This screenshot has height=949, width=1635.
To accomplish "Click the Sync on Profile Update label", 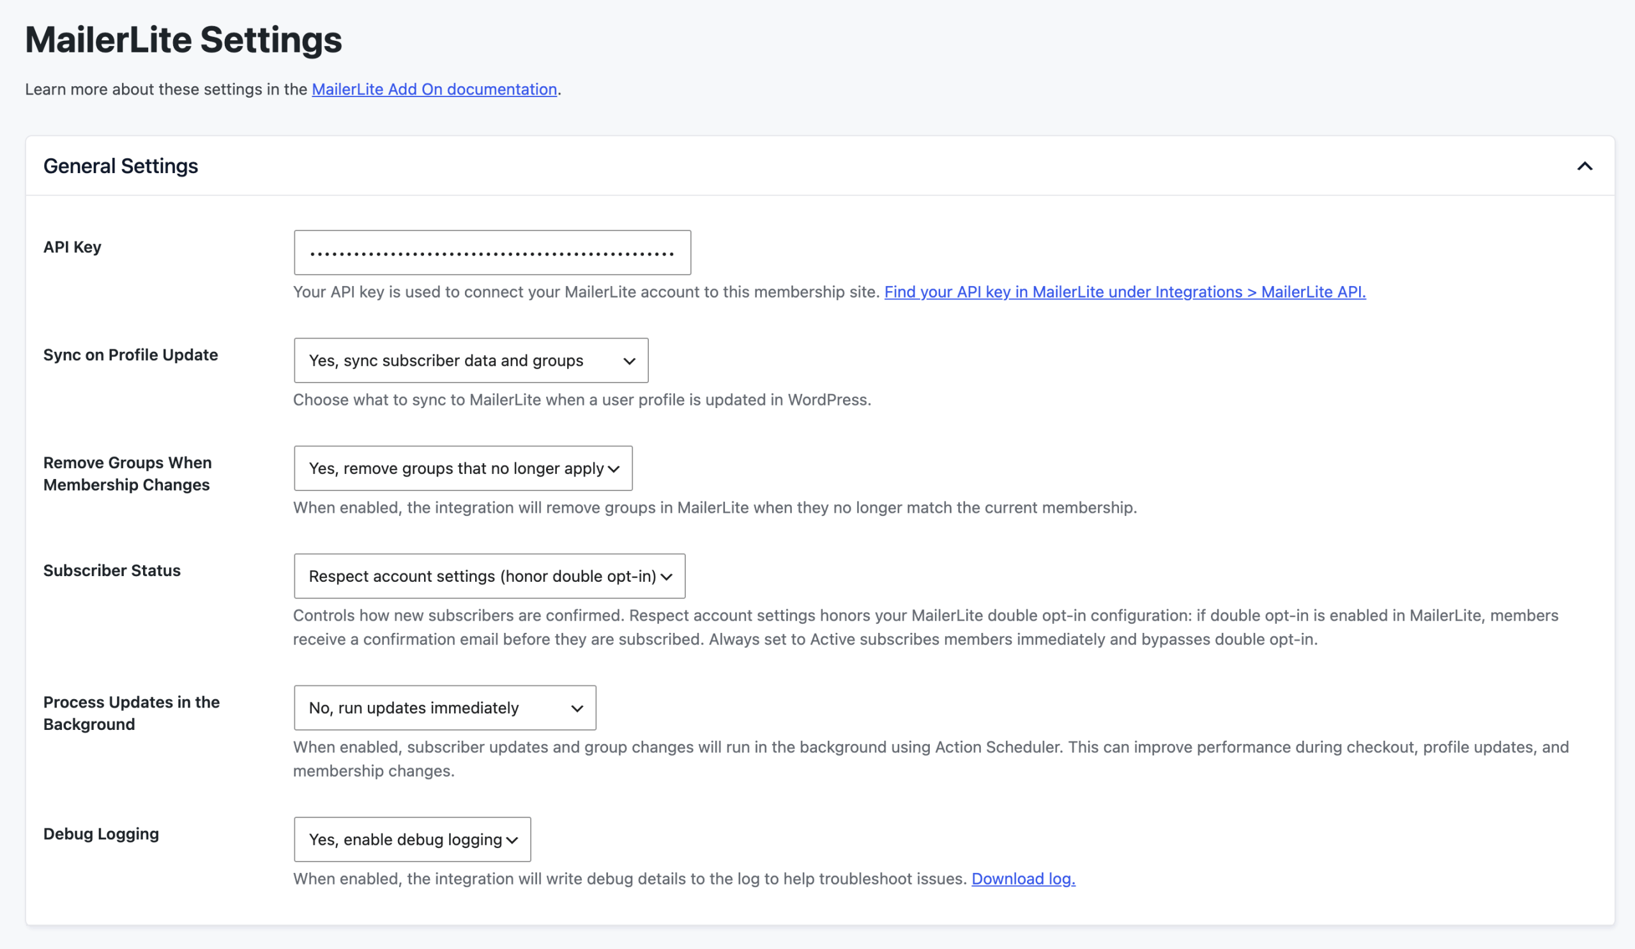I will point(130,355).
